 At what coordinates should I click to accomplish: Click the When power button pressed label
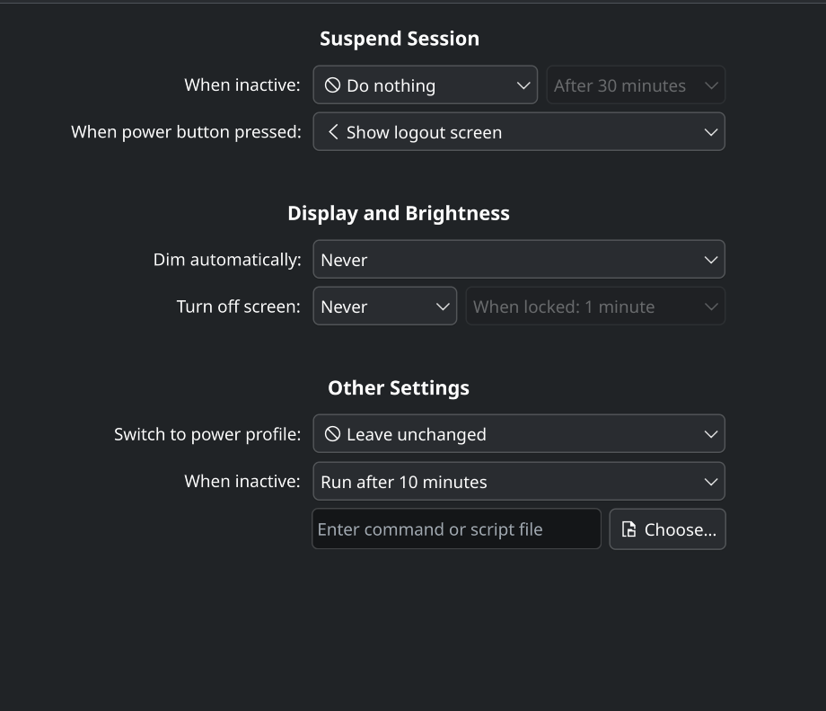click(186, 132)
